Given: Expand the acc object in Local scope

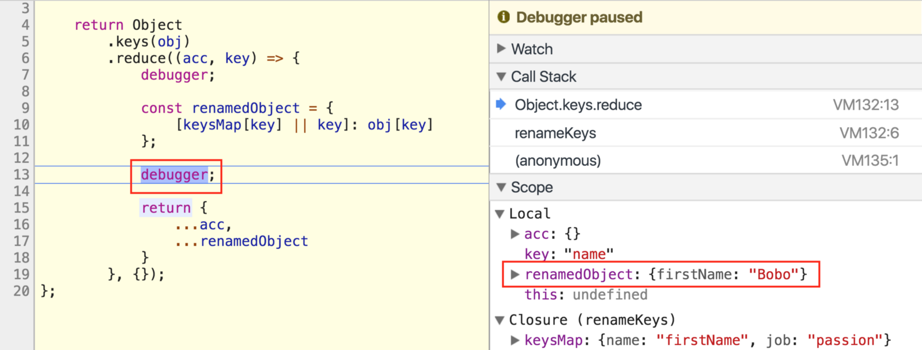Looking at the screenshot, I should pyautogui.click(x=515, y=234).
